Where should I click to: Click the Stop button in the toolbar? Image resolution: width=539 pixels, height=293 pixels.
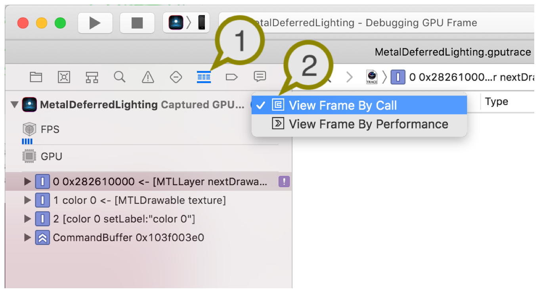pos(137,23)
